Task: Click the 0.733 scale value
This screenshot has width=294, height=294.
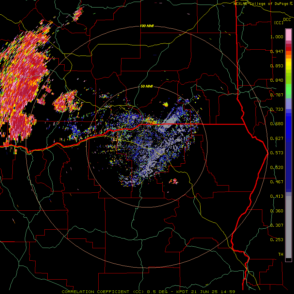Action: click(277, 109)
